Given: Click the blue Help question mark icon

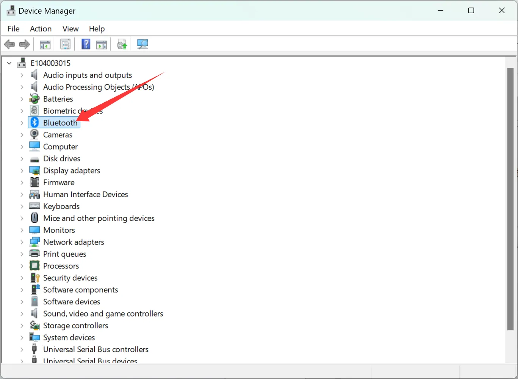Looking at the screenshot, I should tap(86, 44).
